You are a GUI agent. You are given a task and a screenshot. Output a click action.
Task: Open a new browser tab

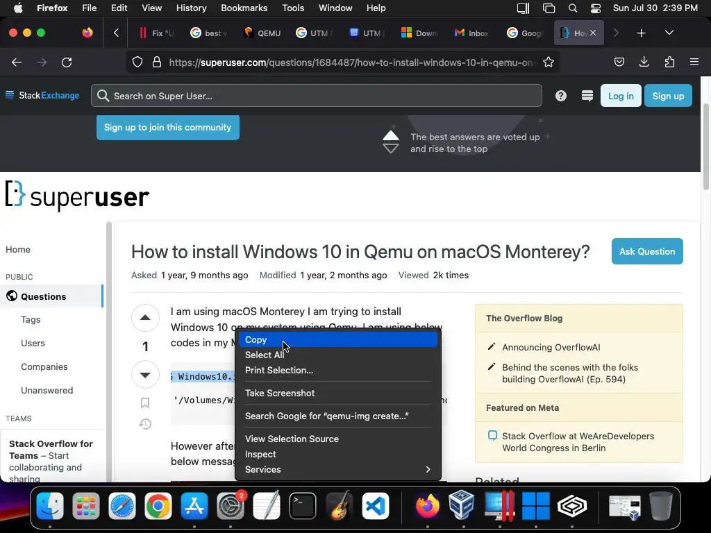[641, 33]
